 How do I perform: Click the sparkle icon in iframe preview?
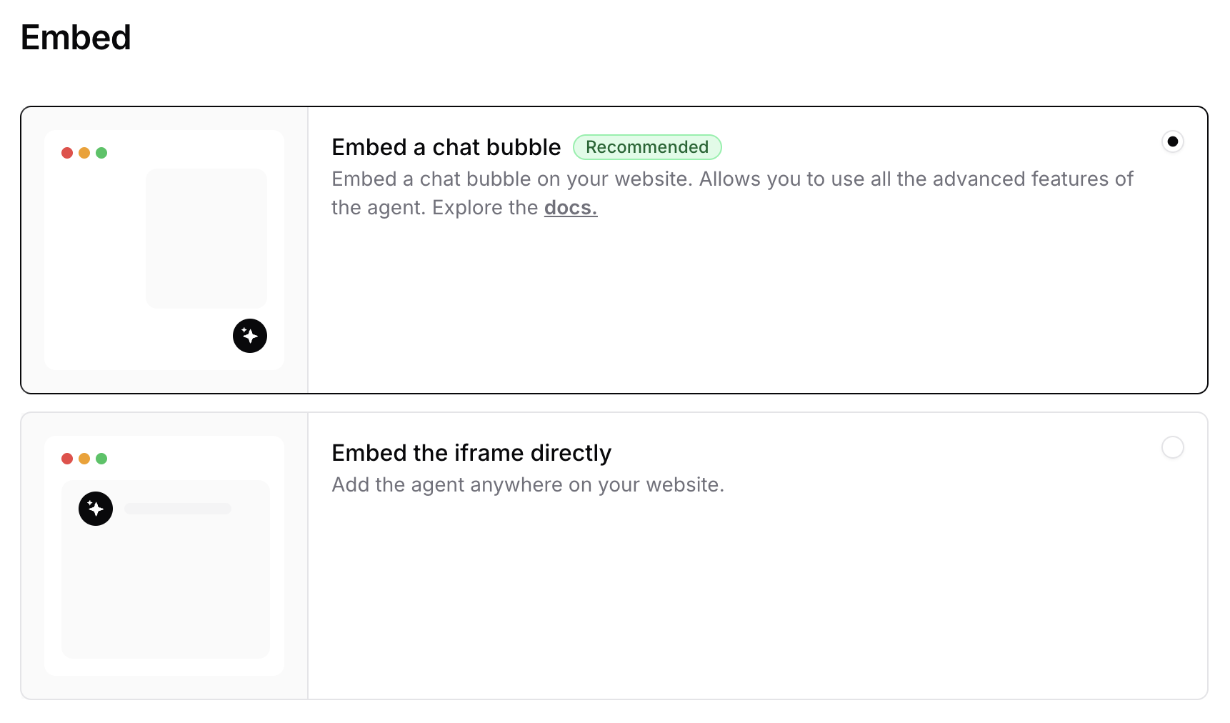[96, 509]
